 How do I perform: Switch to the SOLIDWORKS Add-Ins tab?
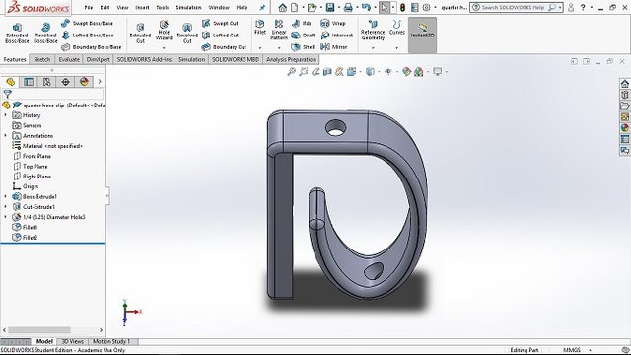[x=144, y=59]
